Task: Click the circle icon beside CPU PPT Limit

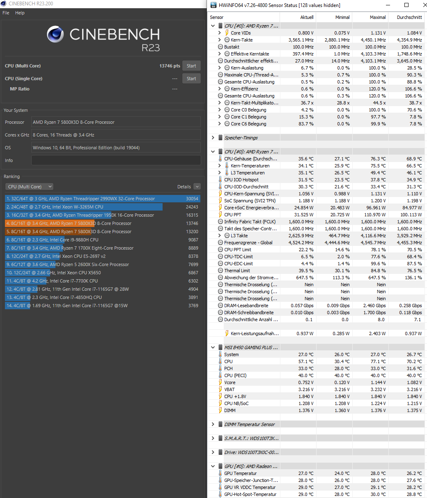Action: pos(220,250)
